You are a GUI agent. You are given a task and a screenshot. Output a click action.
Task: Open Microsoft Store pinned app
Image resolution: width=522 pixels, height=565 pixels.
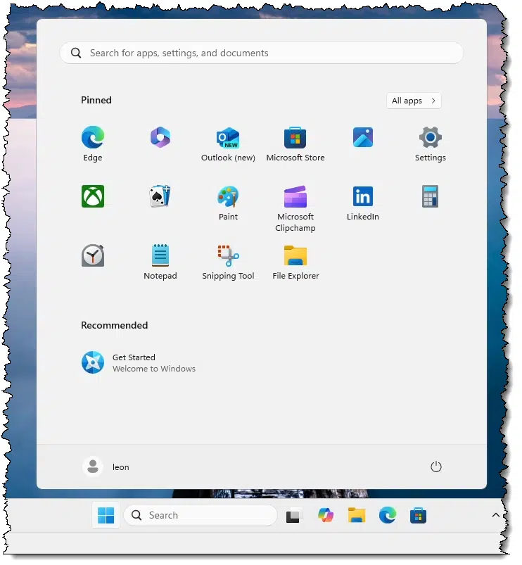[295, 144]
